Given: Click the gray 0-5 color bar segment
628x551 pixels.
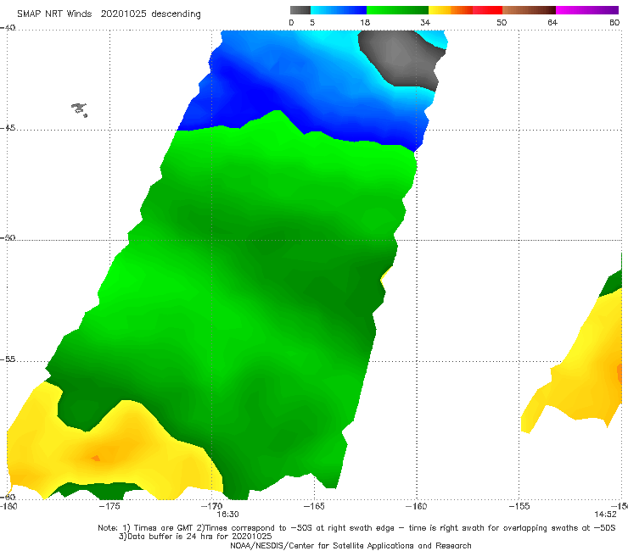Looking at the screenshot, I should [300, 10].
